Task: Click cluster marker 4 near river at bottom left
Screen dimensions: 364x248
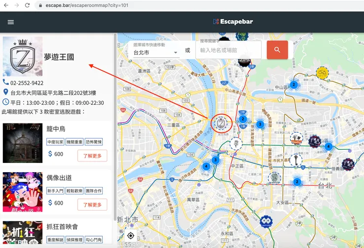Action: [206, 166]
